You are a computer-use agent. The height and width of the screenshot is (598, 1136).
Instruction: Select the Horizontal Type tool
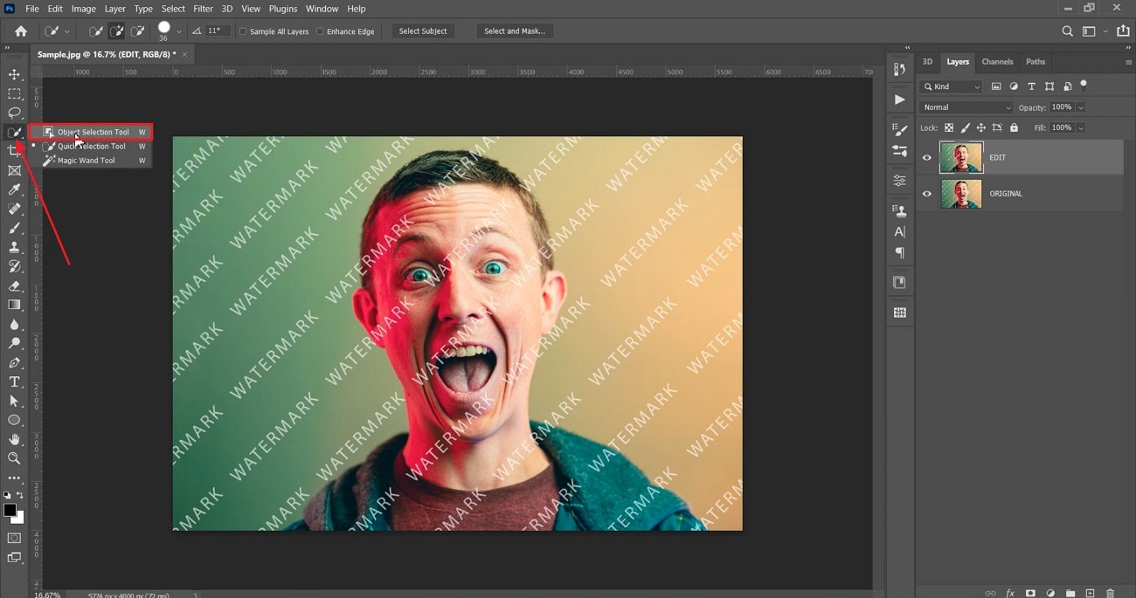pos(14,381)
